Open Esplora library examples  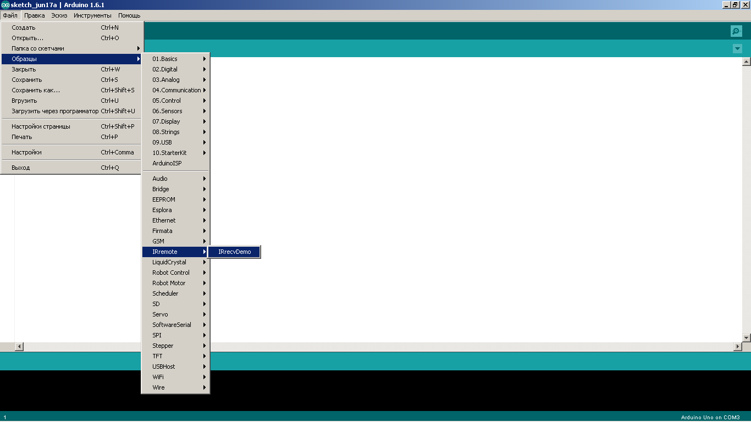[x=175, y=210]
